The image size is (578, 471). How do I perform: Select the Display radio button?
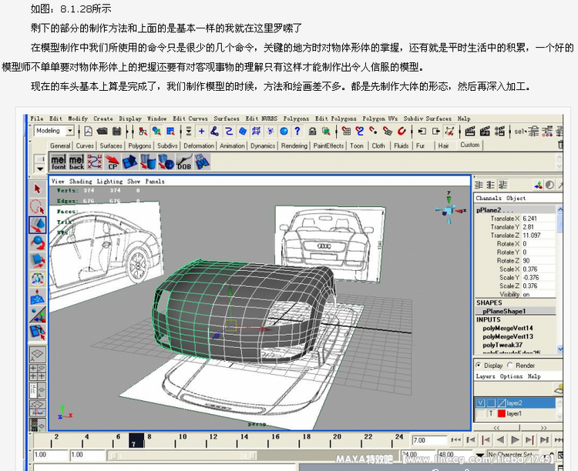pyautogui.click(x=479, y=365)
